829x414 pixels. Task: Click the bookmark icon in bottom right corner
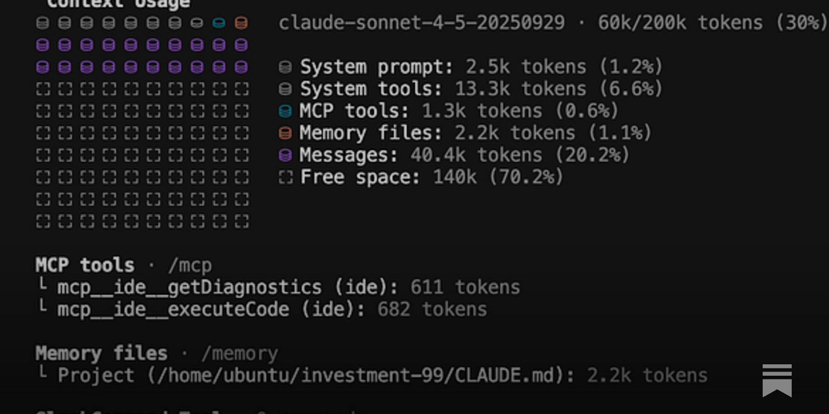[x=777, y=380]
